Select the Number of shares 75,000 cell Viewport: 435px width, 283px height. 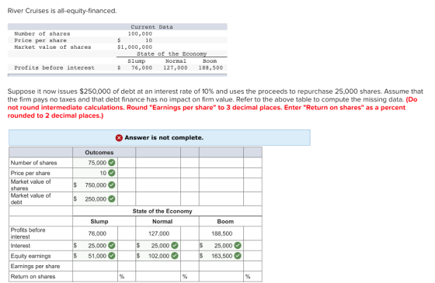point(95,163)
